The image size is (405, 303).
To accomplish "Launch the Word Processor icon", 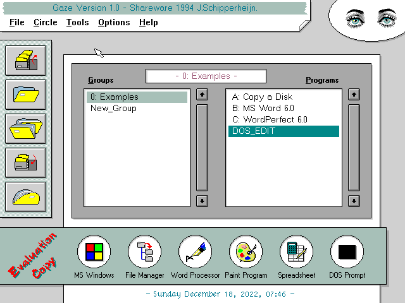I will point(196,252).
